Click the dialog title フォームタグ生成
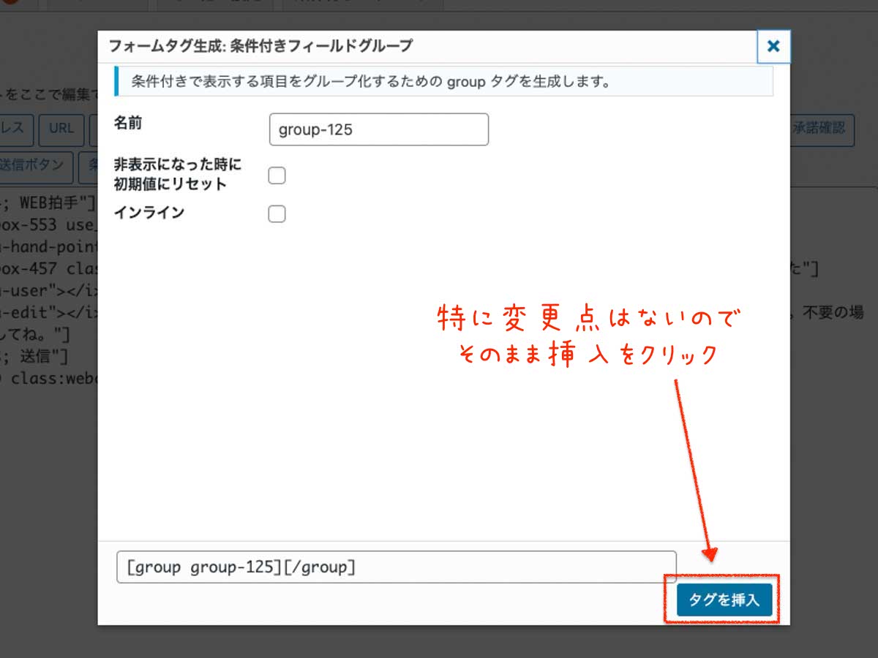 (260, 46)
